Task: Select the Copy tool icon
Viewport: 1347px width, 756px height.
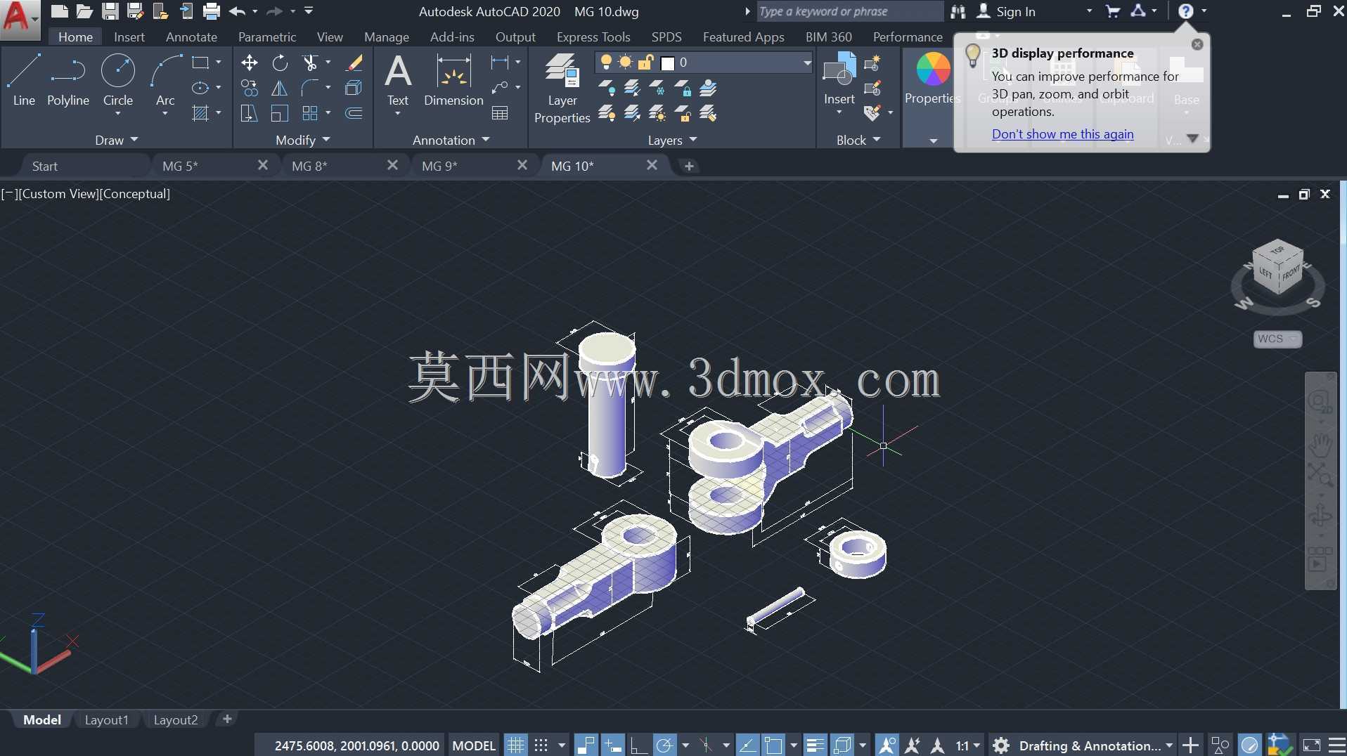Action: click(249, 88)
